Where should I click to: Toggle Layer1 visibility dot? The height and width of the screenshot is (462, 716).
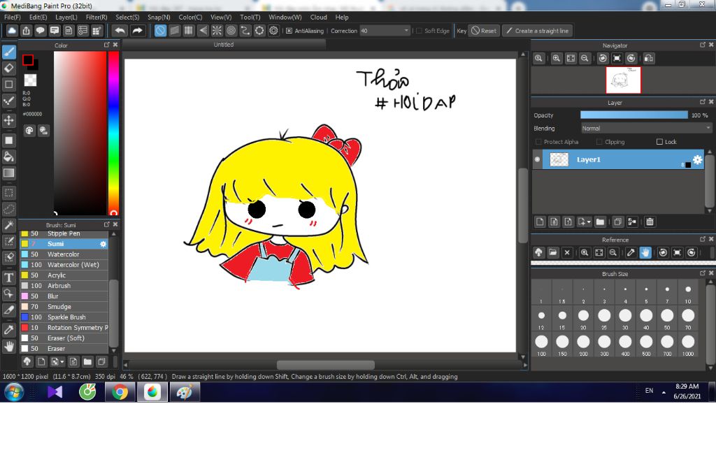click(538, 160)
